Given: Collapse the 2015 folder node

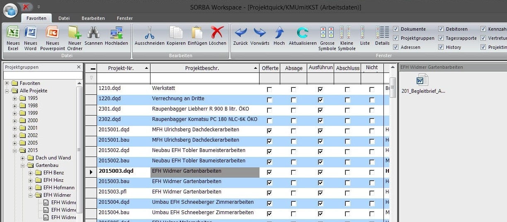Looking at the screenshot, I should click(x=15, y=150).
